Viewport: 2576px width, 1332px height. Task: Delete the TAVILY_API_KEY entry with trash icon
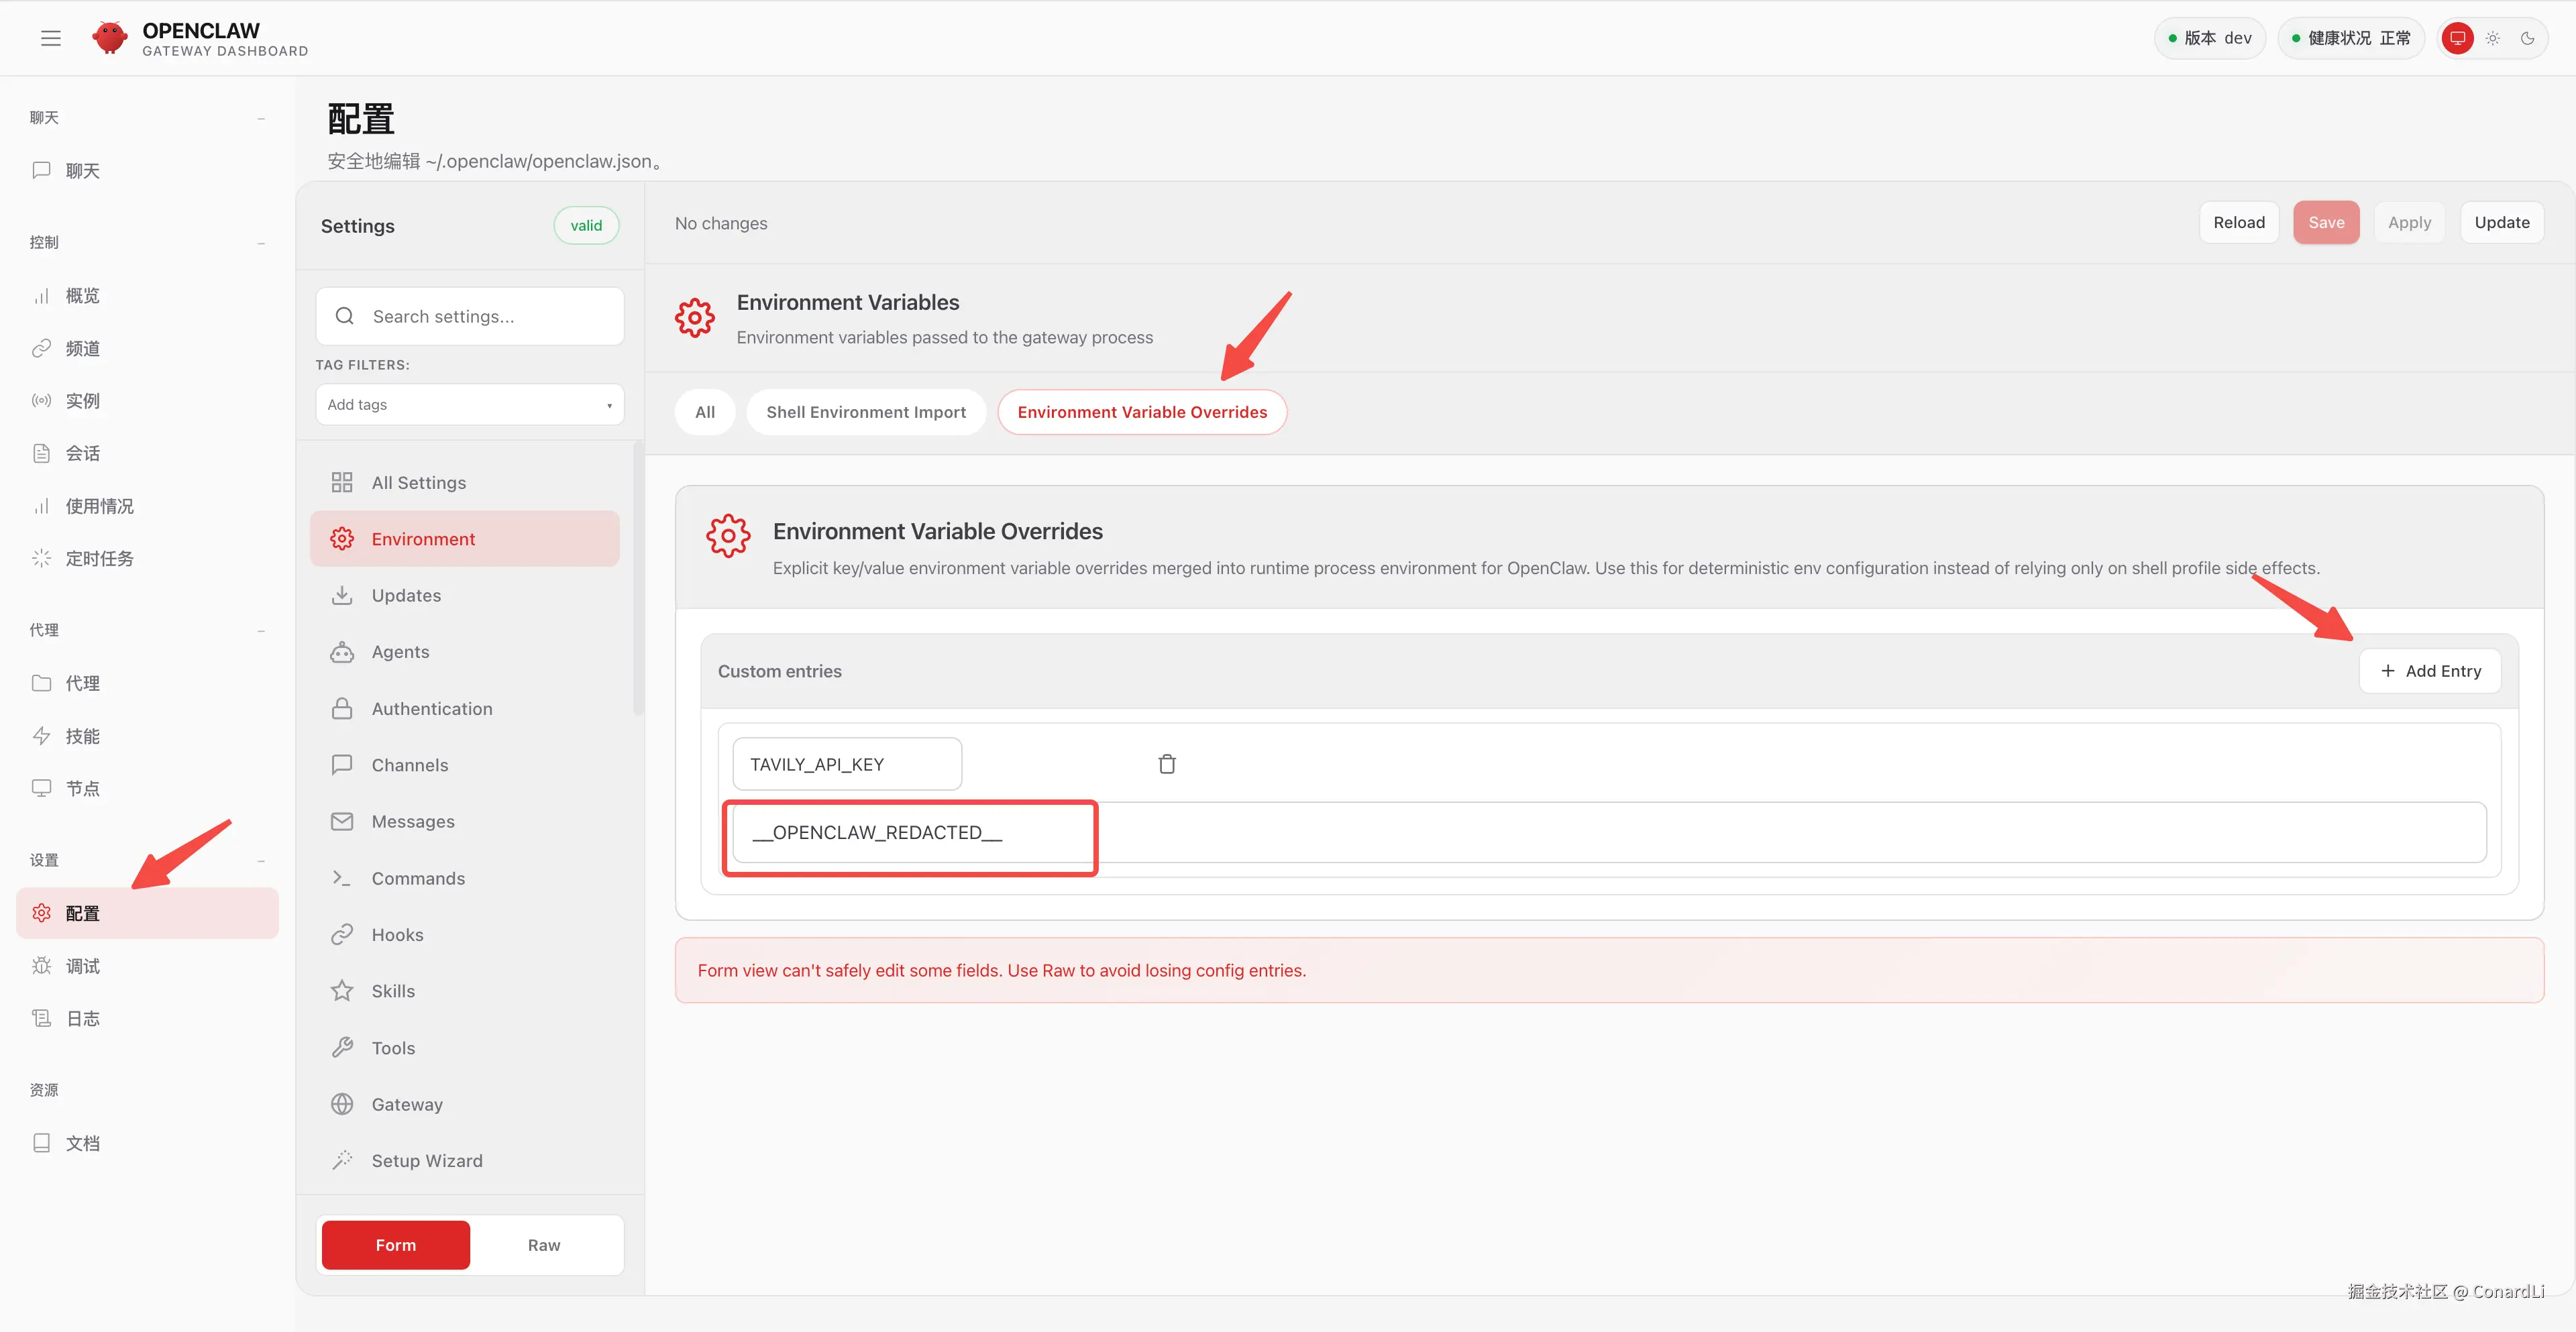(1166, 764)
